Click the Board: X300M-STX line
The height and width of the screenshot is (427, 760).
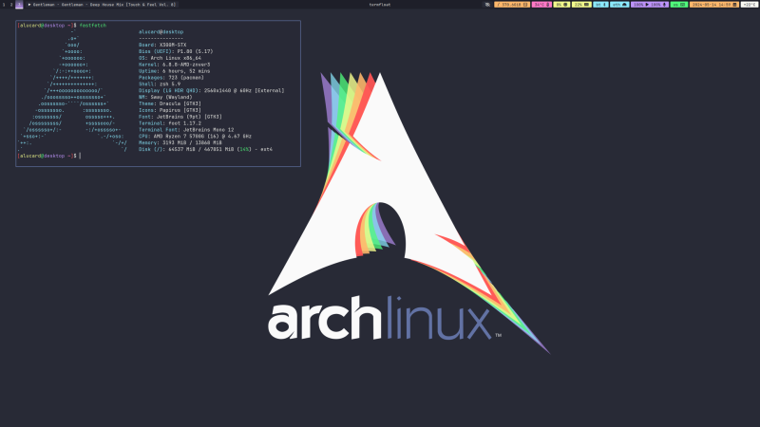coord(162,45)
